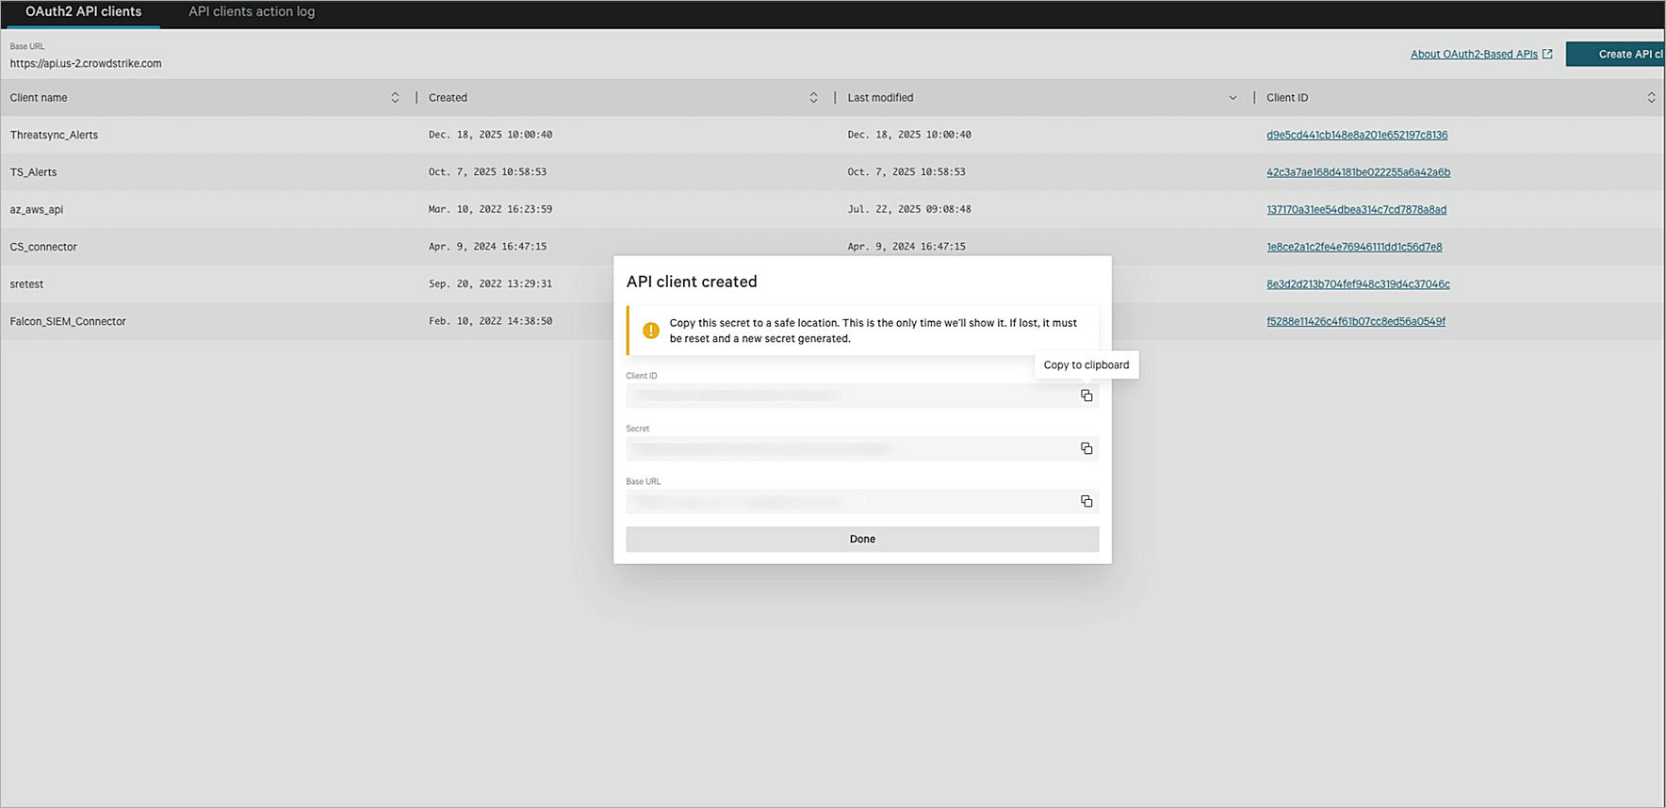Open client ID link for sretest
The image size is (1666, 808).
point(1358,284)
